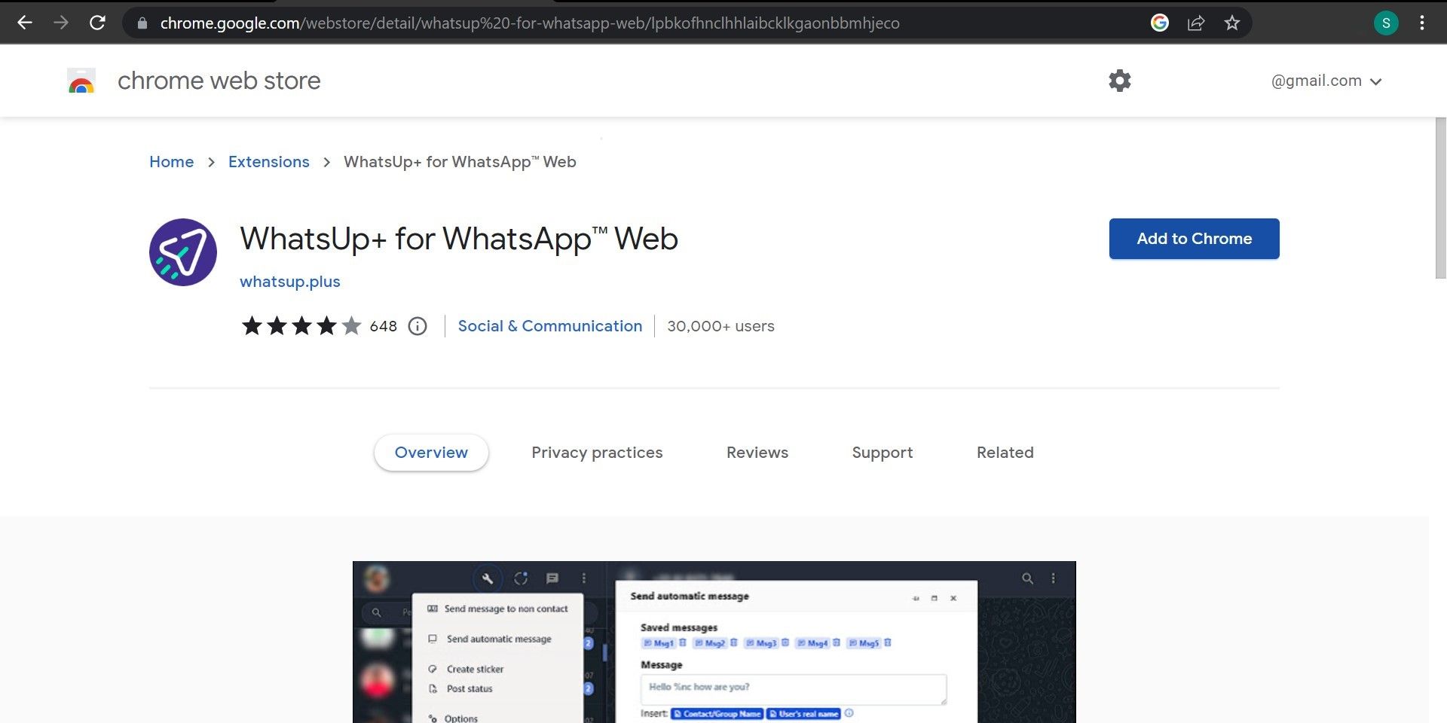The width and height of the screenshot is (1447, 723).
Task: Reload the page with the refresh icon
Action: [96, 23]
